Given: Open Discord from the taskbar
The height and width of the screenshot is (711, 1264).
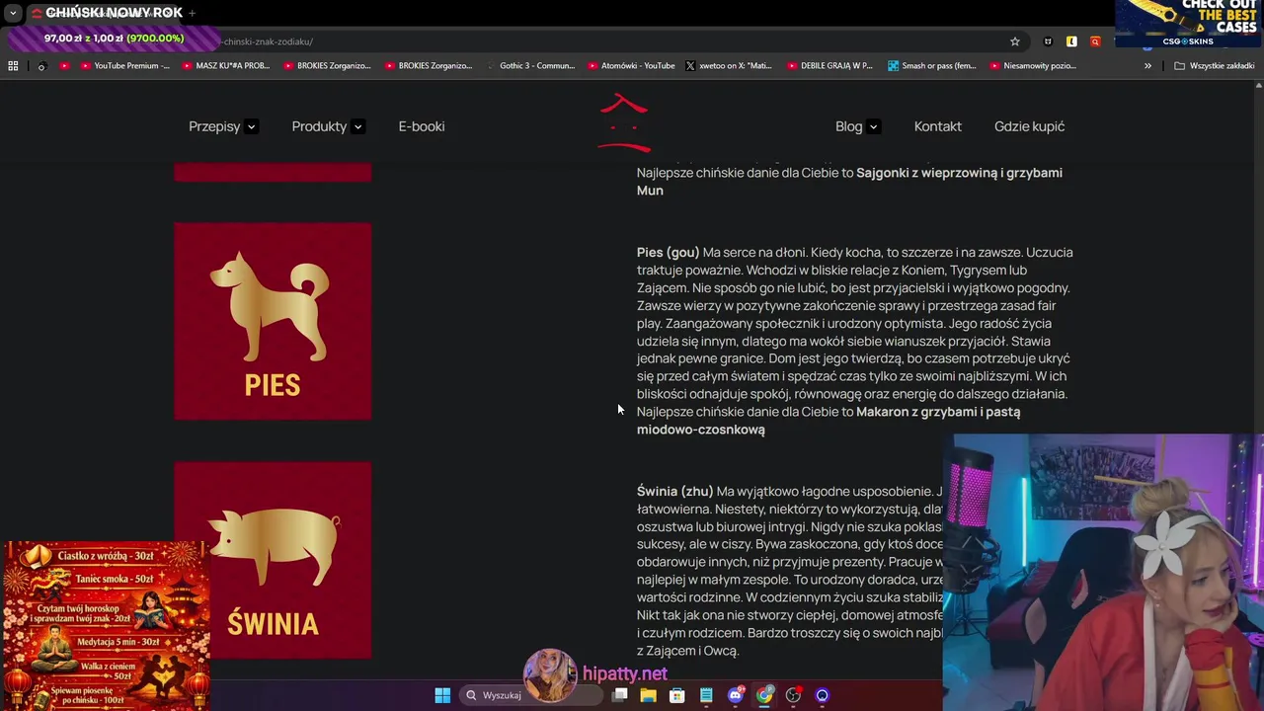Looking at the screenshot, I should (735, 695).
